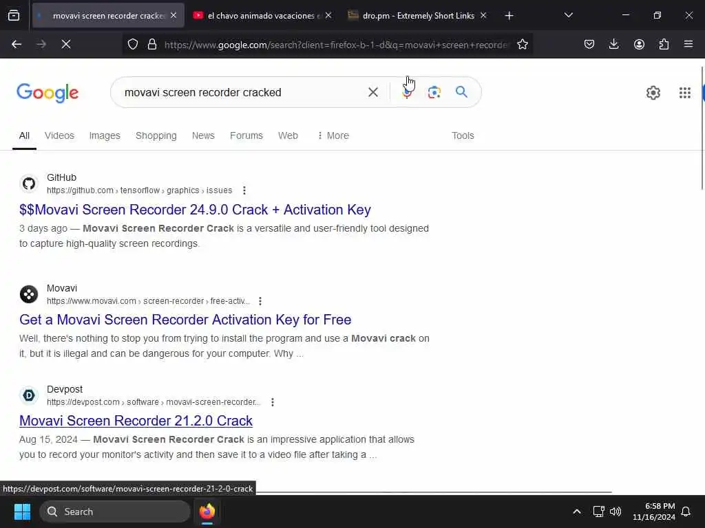Click the forward navigation arrow

(x=41, y=45)
